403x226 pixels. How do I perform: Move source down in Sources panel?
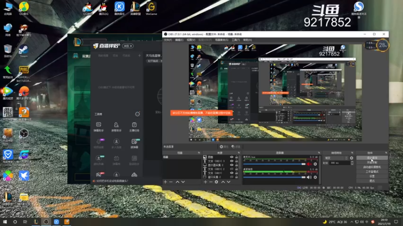pyautogui.click(x=229, y=182)
